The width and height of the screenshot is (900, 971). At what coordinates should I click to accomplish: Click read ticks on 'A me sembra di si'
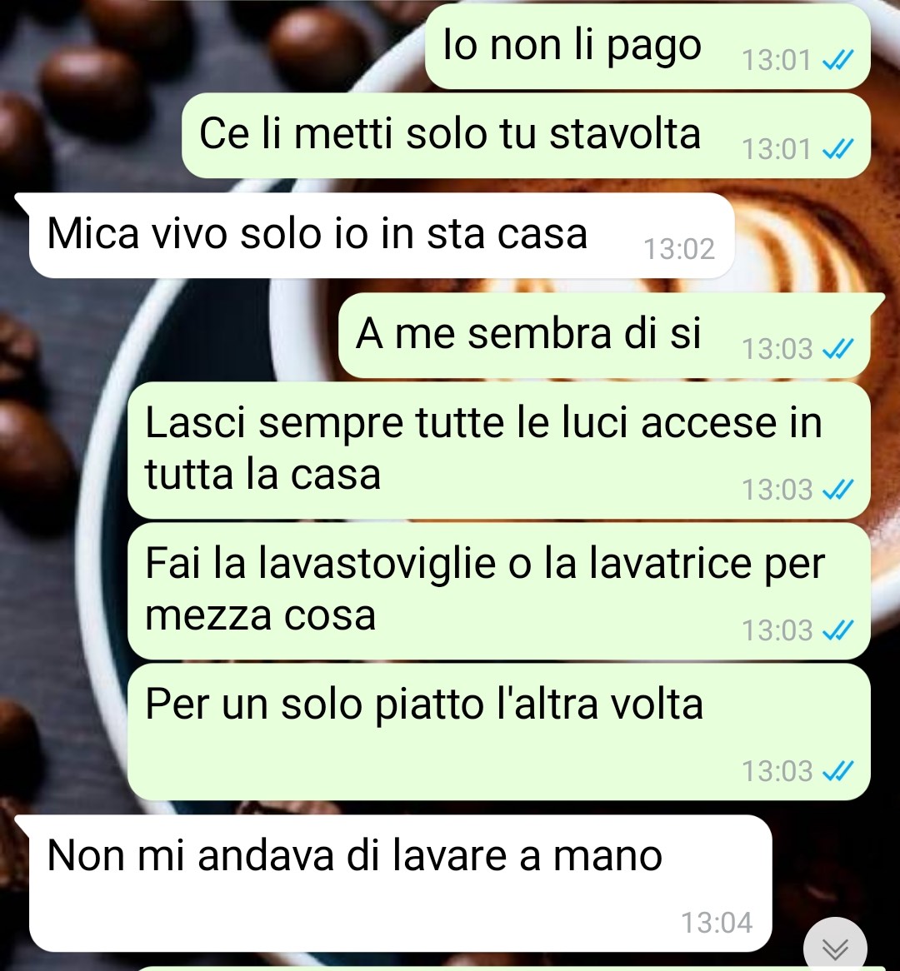(837, 349)
